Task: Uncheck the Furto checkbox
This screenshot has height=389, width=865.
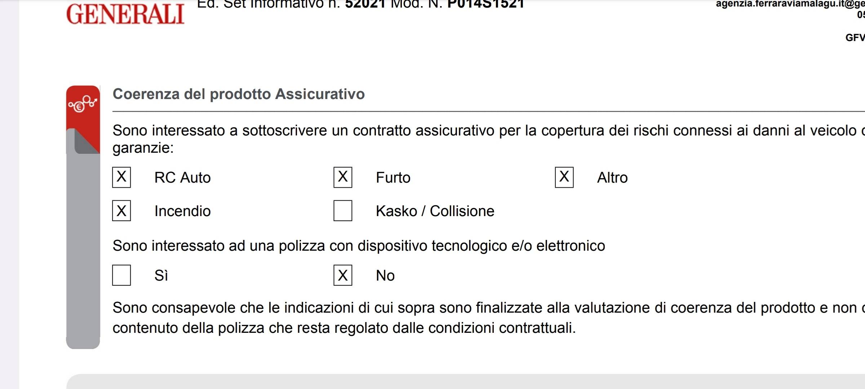Action: pyautogui.click(x=343, y=177)
